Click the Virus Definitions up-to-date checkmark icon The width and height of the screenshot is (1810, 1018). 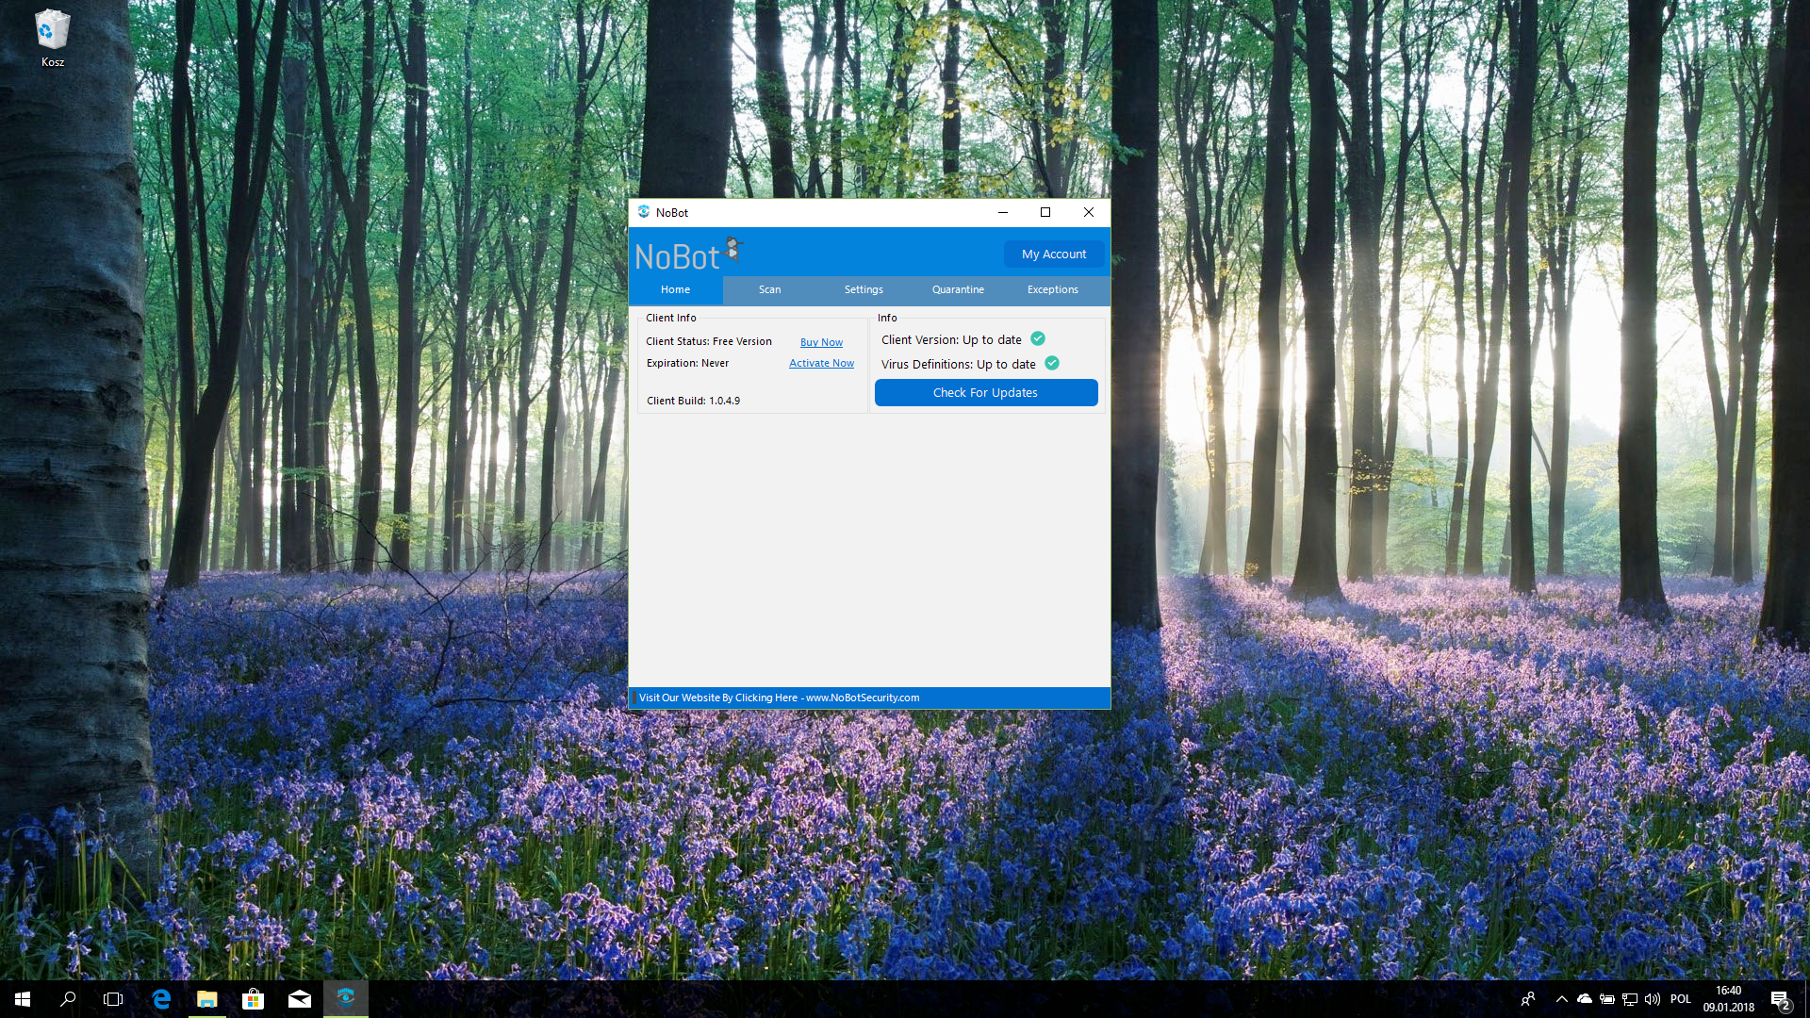1052,364
